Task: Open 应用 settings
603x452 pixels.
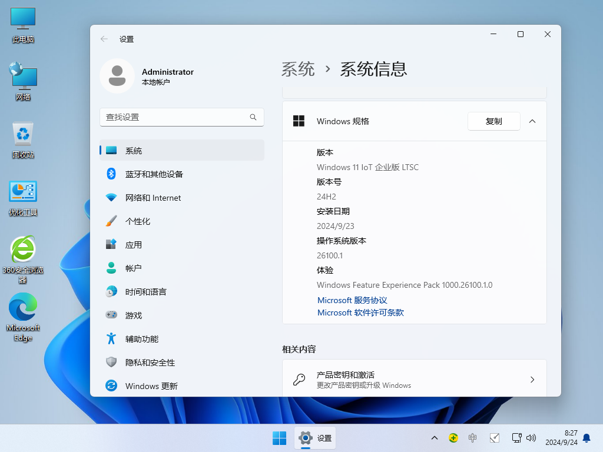Action: (182, 244)
